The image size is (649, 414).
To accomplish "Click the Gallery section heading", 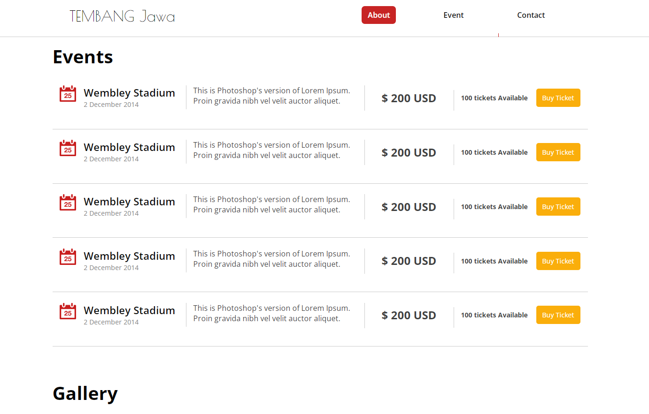I will [x=85, y=394].
